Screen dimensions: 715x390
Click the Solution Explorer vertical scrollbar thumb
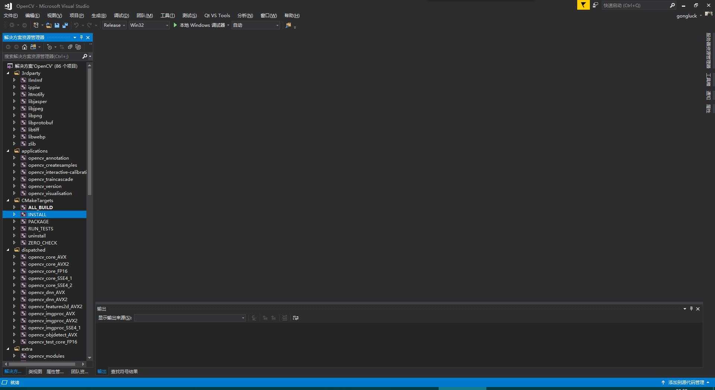point(89,131)
